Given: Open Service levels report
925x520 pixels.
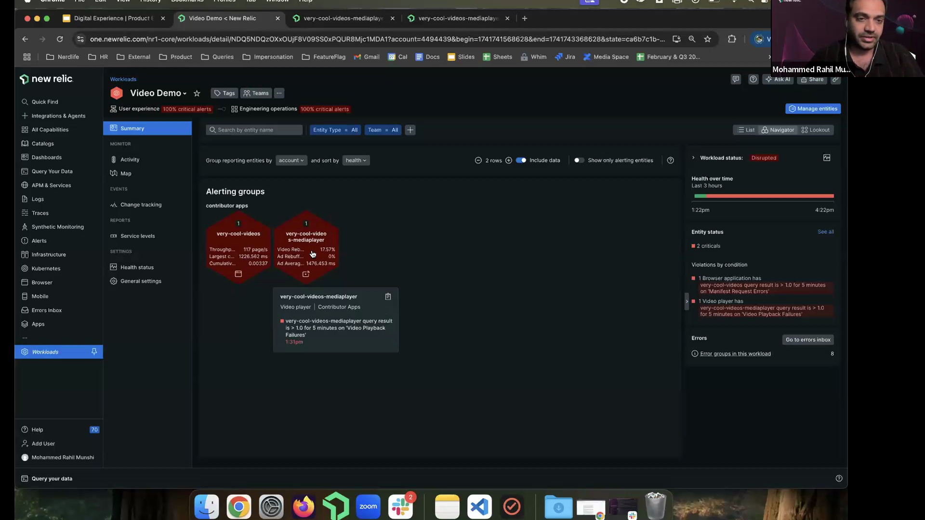Looking at the screenshot, I should [x=137, y=236].
